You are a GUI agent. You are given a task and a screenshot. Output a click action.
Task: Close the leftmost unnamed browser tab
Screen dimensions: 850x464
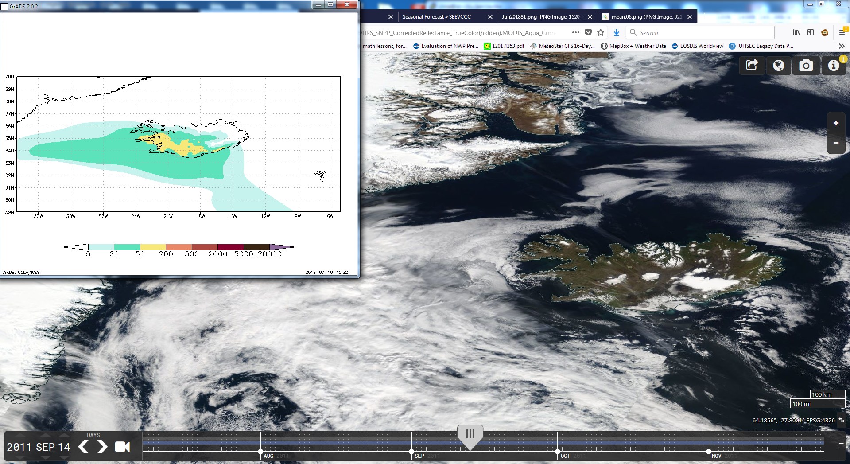pyautogui.click(x=390, y=17)
